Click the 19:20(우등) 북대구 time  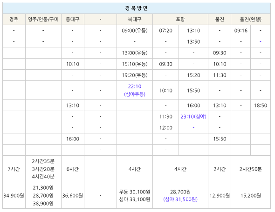point(135,75)
